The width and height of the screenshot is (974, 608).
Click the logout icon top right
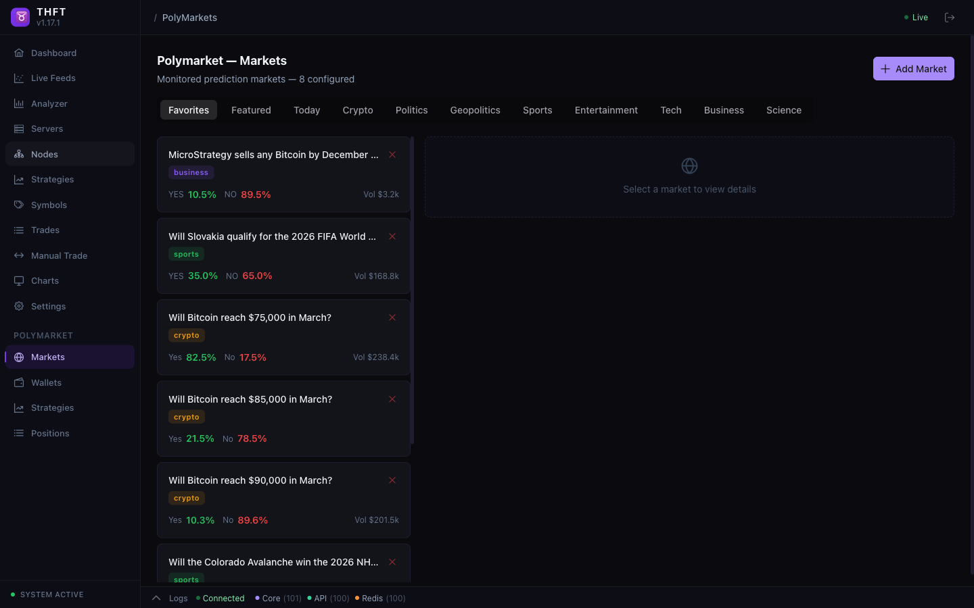[x=950, y=17]
